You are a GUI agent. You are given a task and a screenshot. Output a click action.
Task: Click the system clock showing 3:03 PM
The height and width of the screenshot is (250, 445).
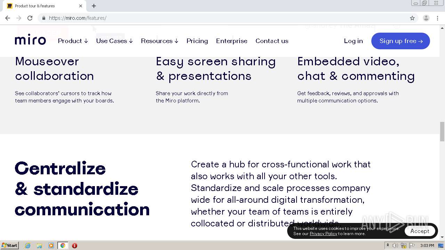[427, 245]
